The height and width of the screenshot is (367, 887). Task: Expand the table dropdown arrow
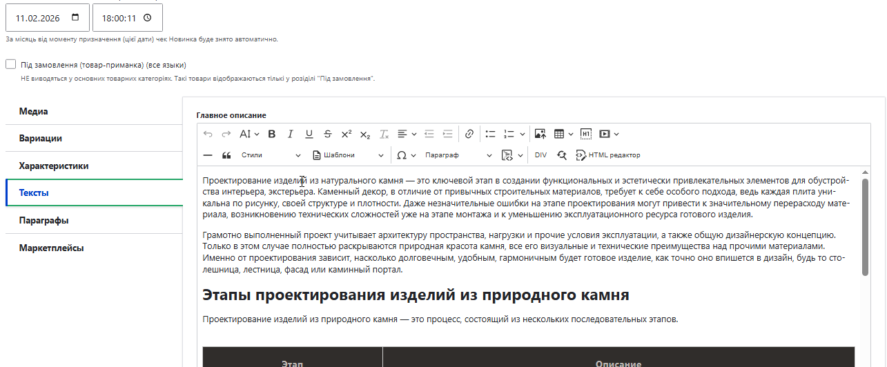point(571,134)
